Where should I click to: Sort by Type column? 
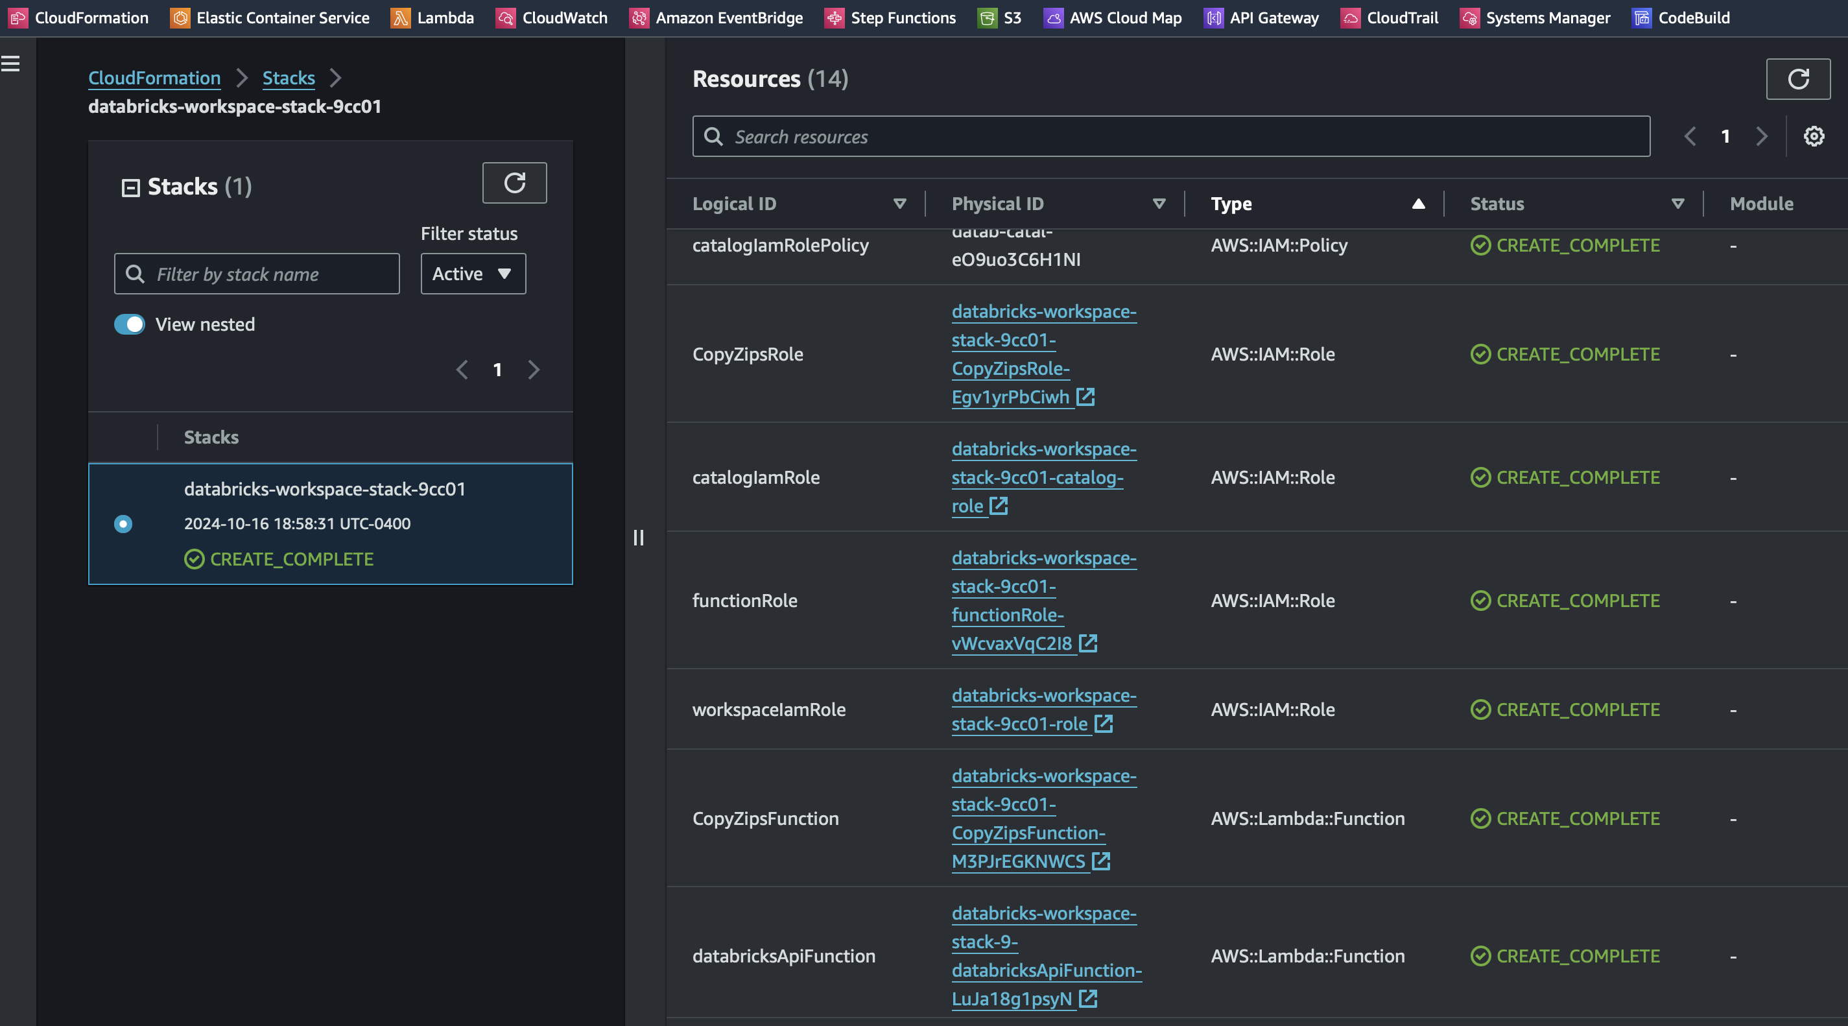coord(1417,204)
